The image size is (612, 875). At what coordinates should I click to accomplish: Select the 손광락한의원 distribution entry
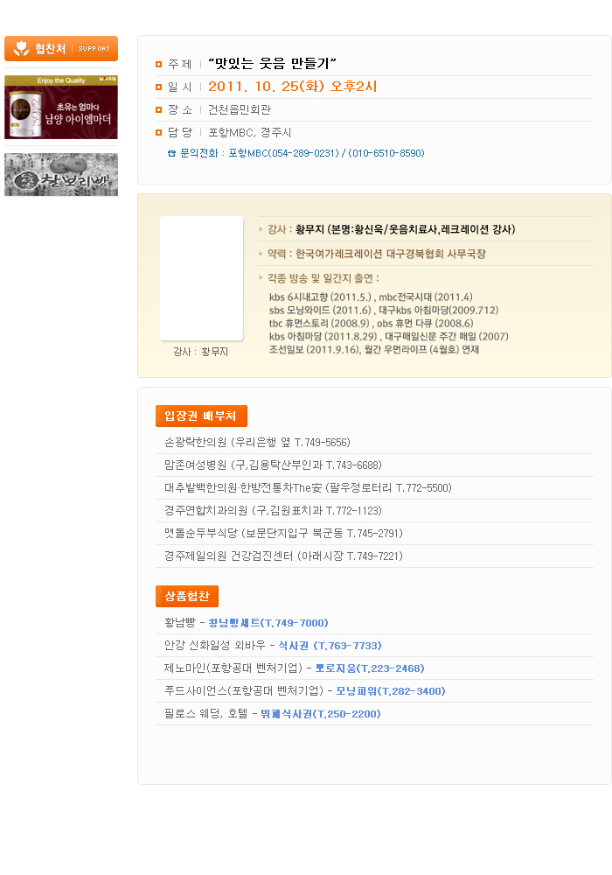point(258,443)
